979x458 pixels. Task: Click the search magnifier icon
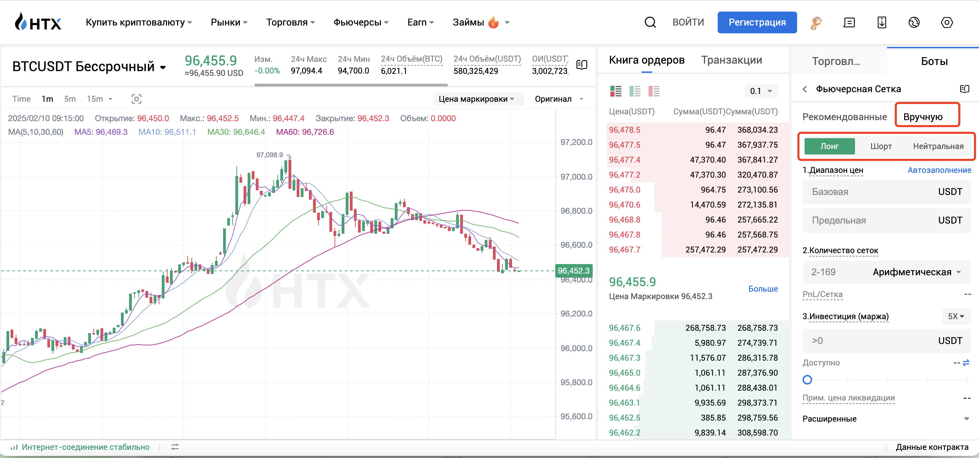coord(650,22)
